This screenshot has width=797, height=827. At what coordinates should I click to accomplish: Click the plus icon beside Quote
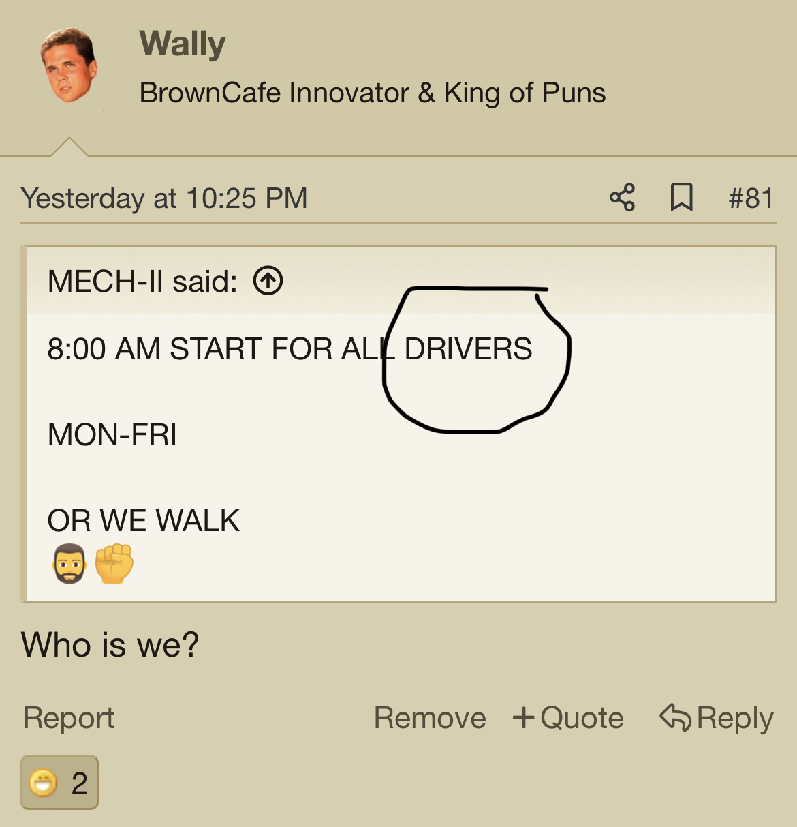(523, 717)
